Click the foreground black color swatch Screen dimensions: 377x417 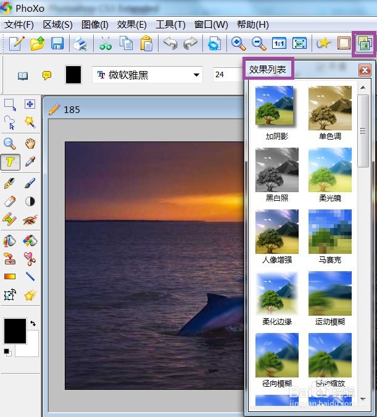pos(15,331)
